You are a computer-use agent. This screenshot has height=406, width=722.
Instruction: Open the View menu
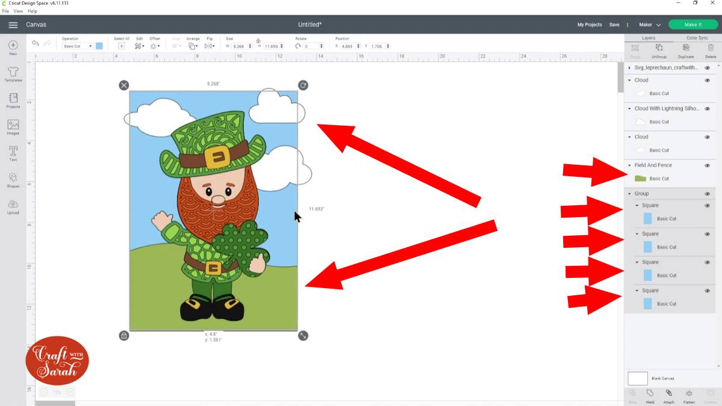point(18,11)
